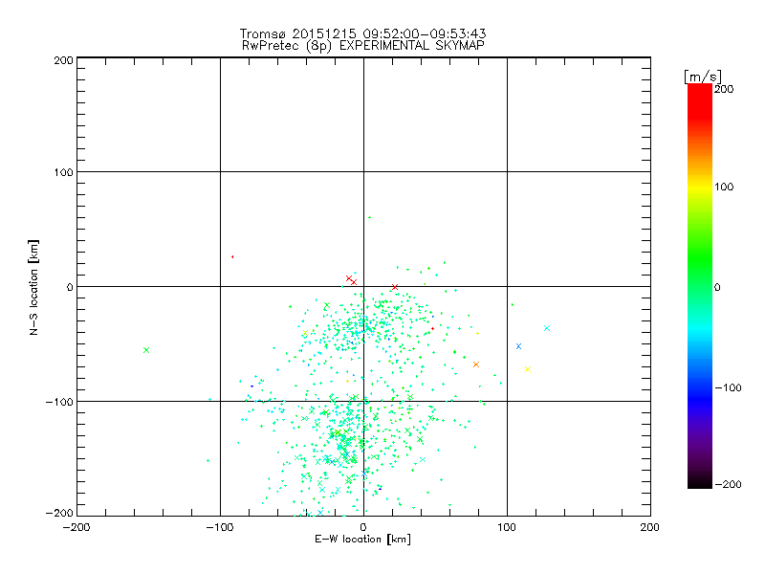765x574 pixels.
Task: Select the isolated green X marker far west
Action: coord(146,350)
